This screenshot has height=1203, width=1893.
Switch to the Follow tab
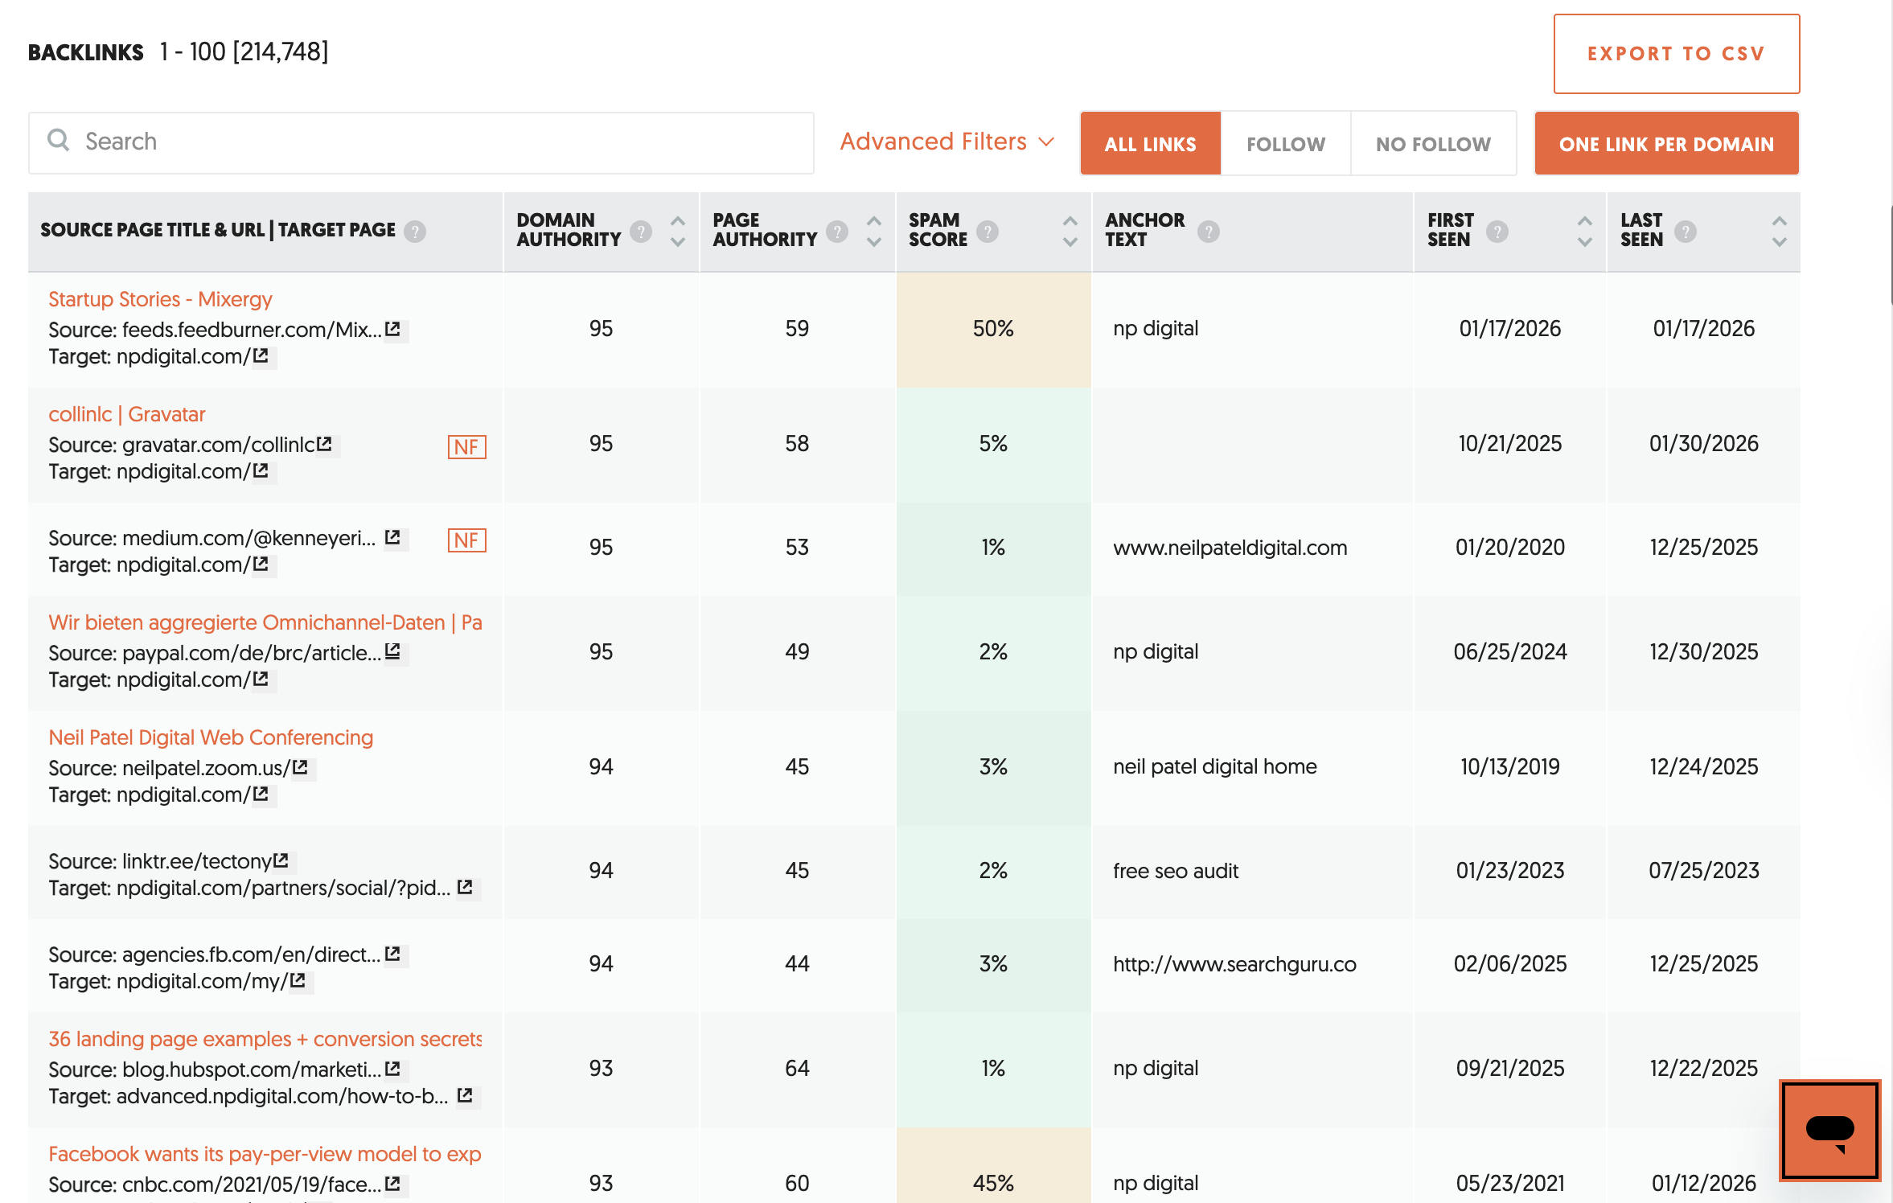point(1286,143)
